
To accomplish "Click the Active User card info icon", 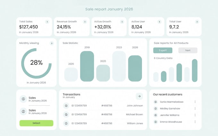I will coord(159,22).
